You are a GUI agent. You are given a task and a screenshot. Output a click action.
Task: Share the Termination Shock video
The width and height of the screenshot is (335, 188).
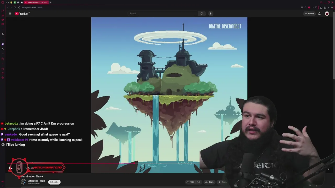click(x=209, y=182)
